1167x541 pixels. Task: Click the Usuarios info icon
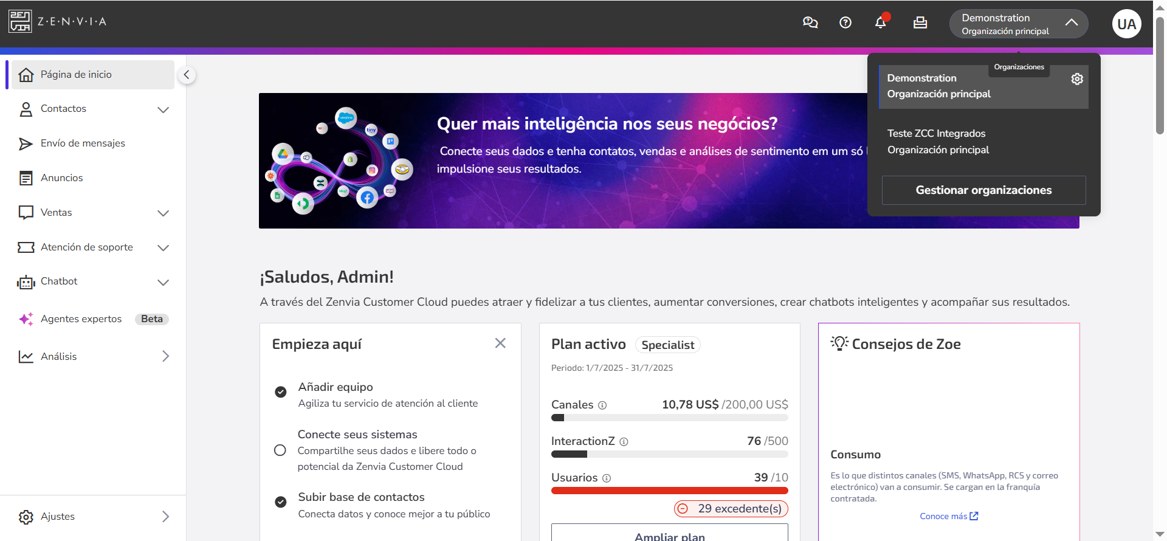607,478
